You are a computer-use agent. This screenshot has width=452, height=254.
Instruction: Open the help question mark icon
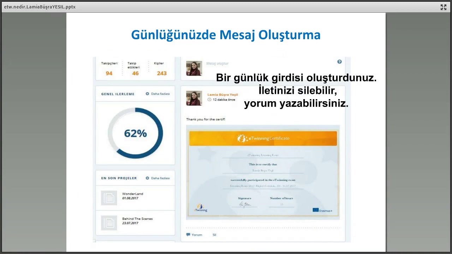pos(339,62)
